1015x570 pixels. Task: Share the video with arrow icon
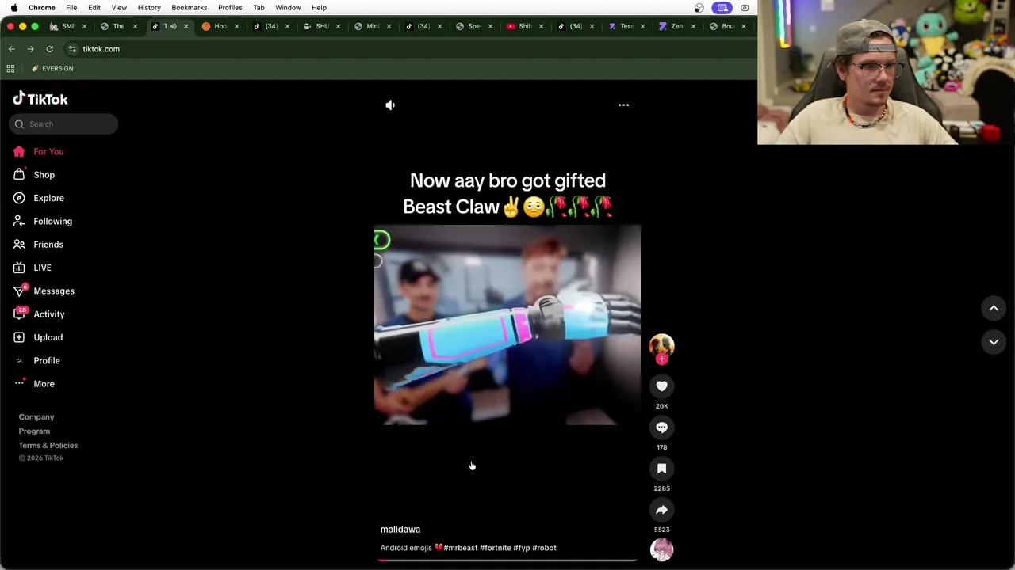[661, 510]
